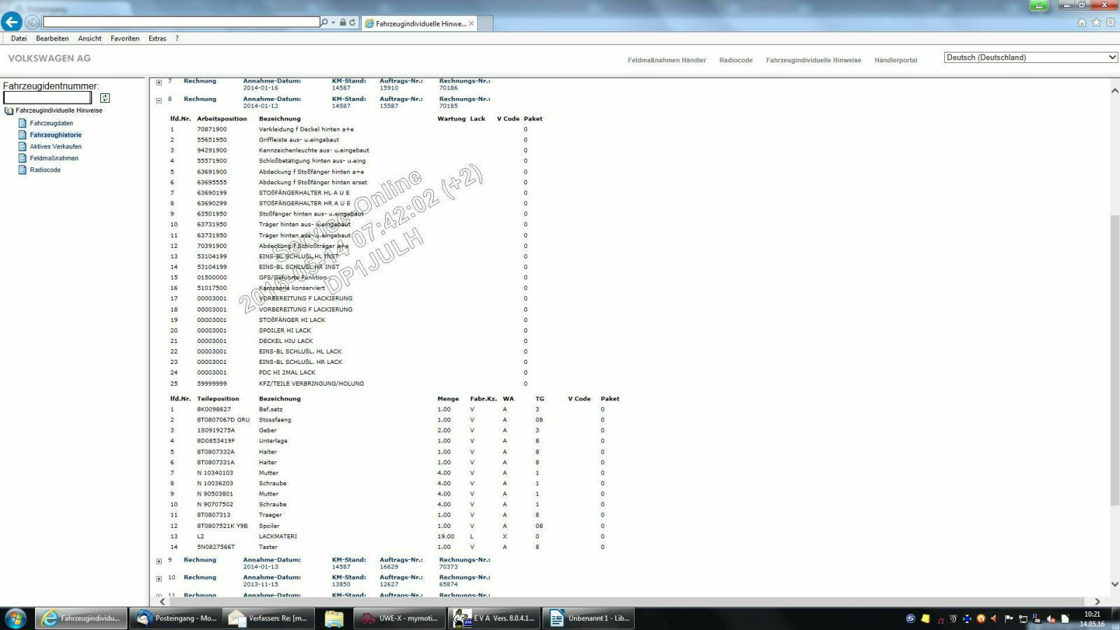
Task: Open the favorites star icon
Action: coord(1096,22)
